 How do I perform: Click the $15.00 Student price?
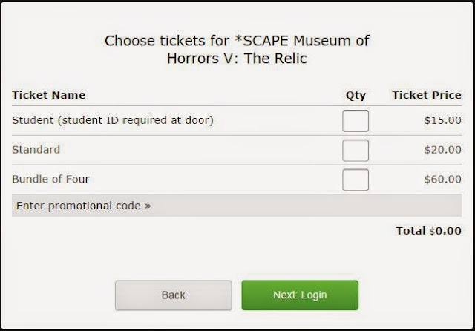pos(442,120)
